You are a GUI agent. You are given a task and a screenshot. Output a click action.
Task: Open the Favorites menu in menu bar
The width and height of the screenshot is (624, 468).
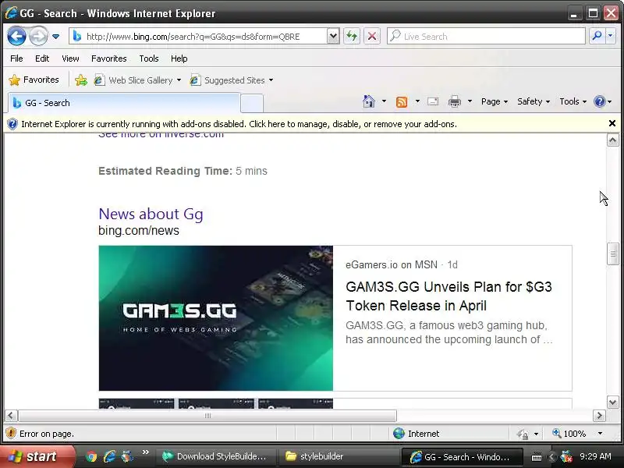[108, 58]
